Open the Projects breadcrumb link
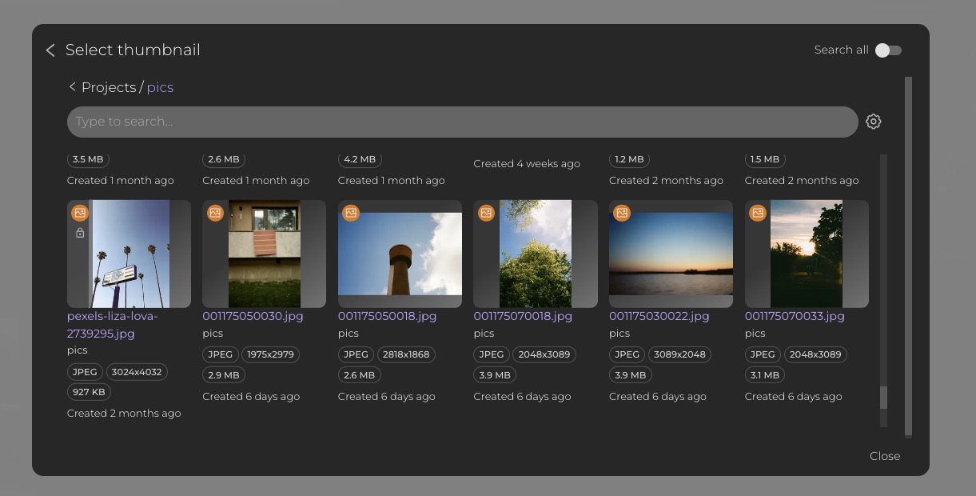Image resolution: width=976 pixels, height=496 pixels. point(109,87)
